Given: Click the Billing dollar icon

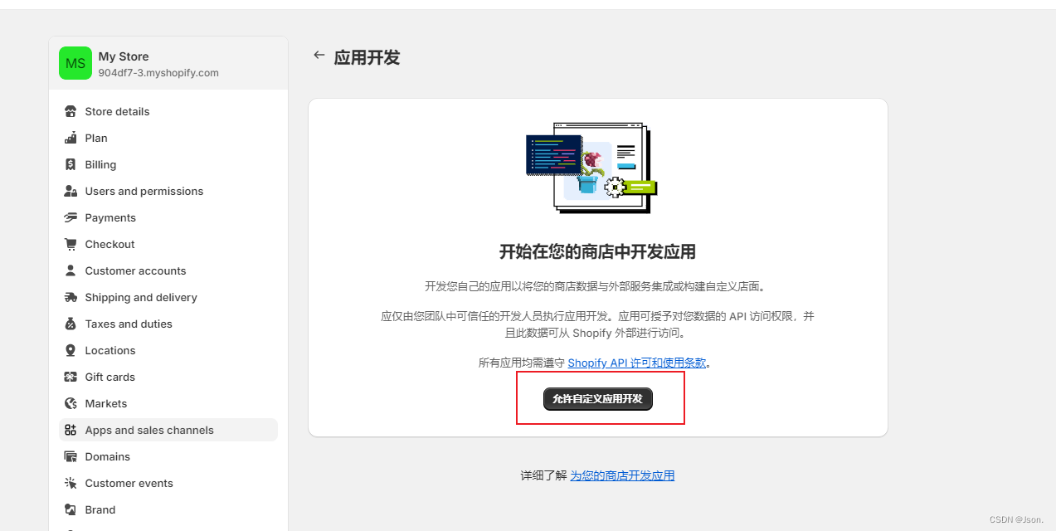Looking at the screenshot, I should 71,164.
